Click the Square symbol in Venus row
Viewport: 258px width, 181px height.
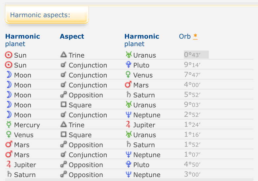(x=64, y=135)
